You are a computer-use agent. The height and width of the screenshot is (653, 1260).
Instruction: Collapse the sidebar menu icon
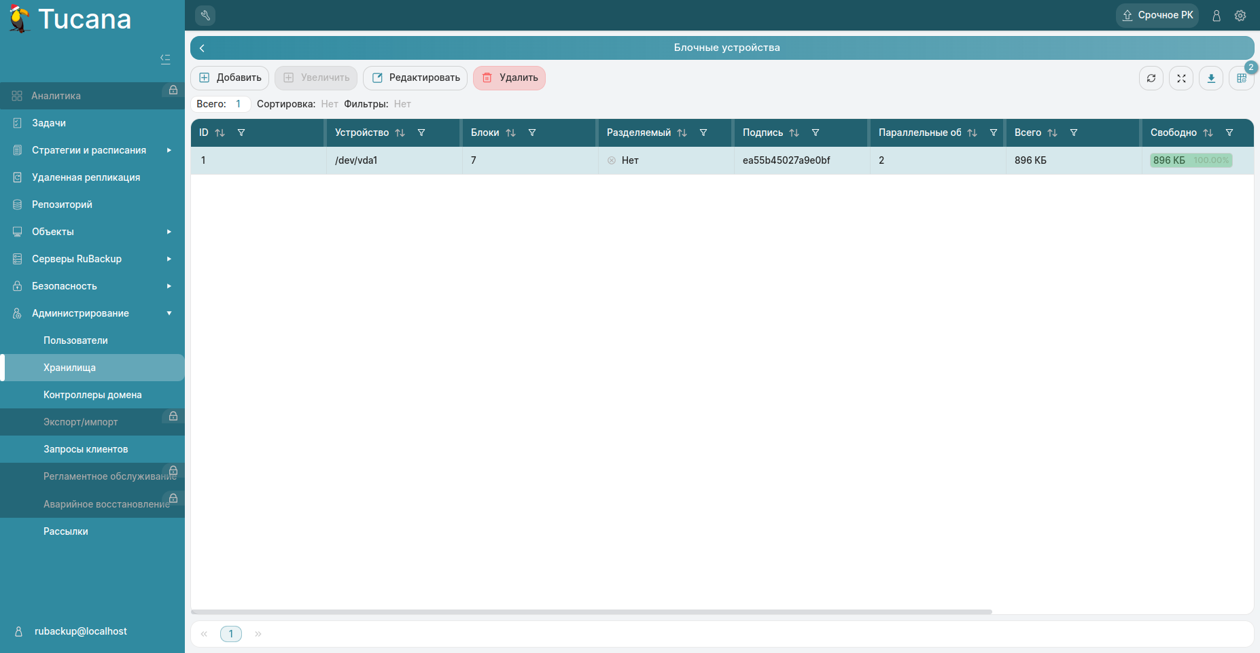(x=165, y=59)
